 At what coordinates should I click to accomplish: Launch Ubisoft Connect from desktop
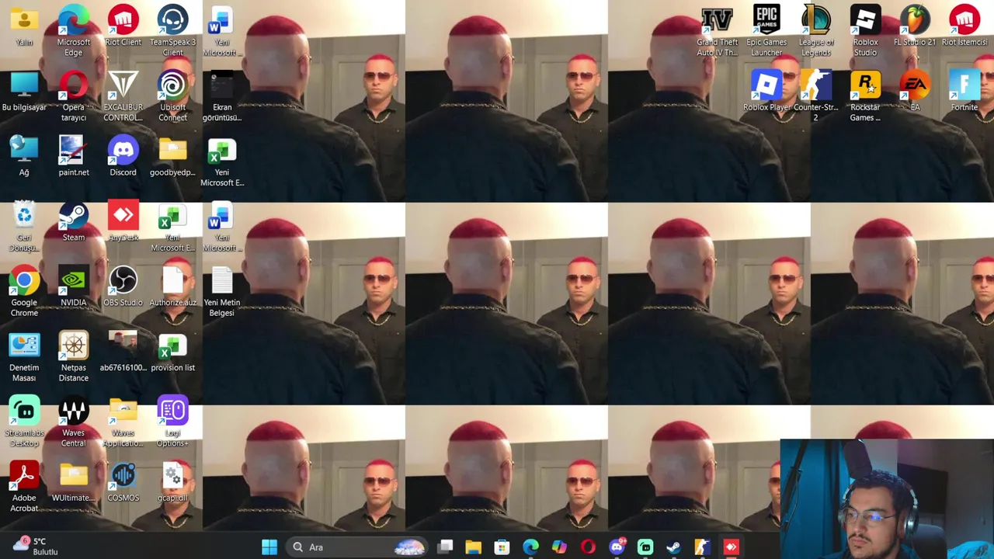coord(172,95)
